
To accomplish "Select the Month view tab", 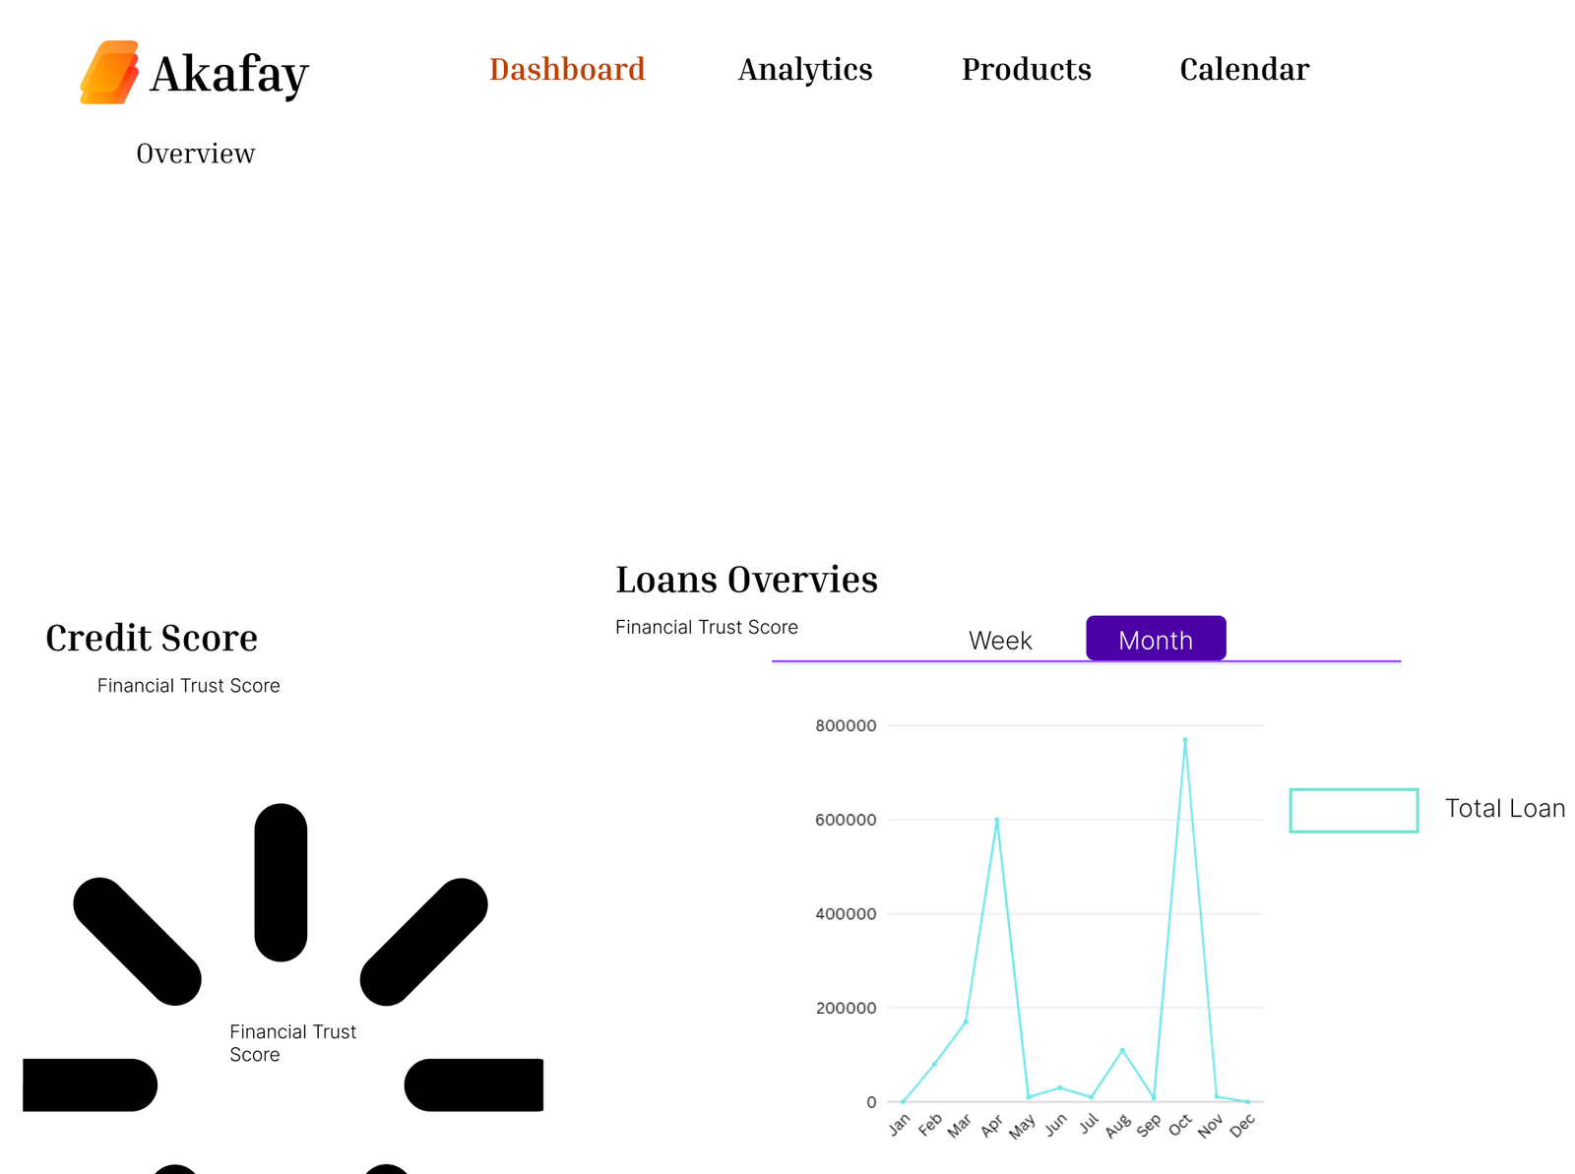I will [1156, 640].
